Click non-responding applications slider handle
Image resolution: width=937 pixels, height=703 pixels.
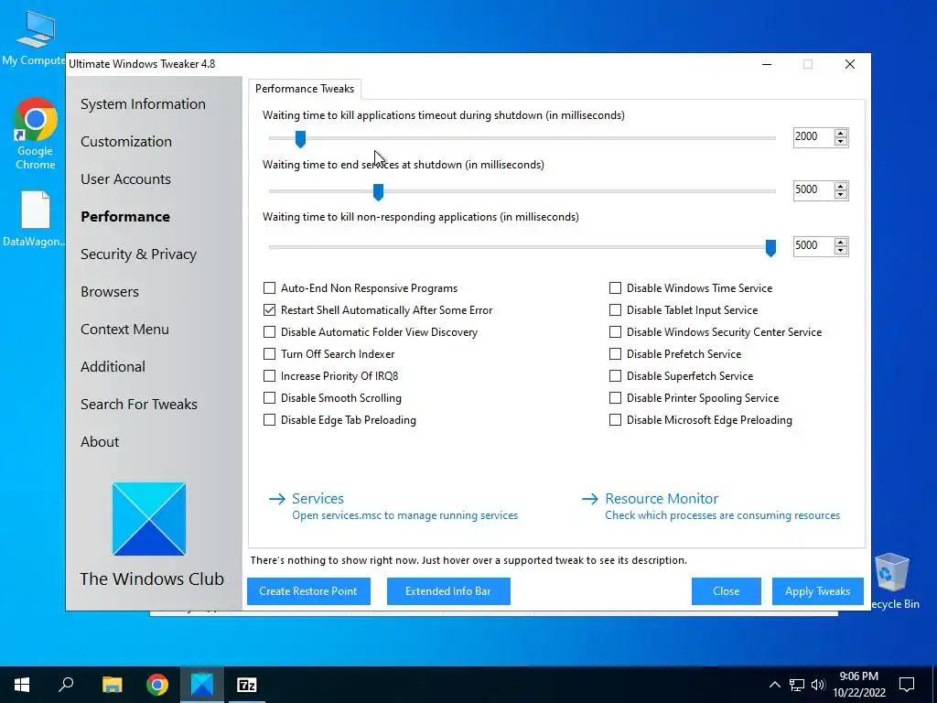pos(770,247)
